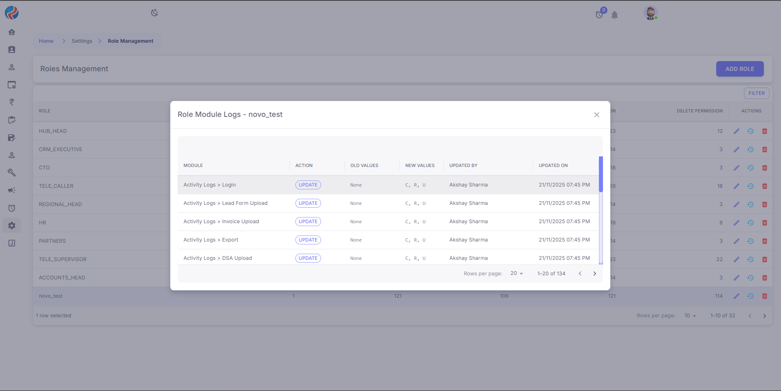
Task: Click the Home icon in sidebar
Action: click(x=12, y=32)
